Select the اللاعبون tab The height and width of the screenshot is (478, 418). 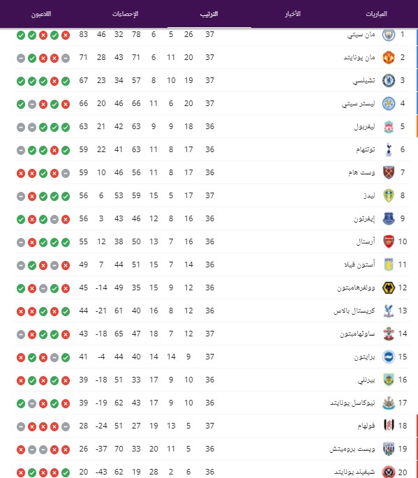[41, 14]
